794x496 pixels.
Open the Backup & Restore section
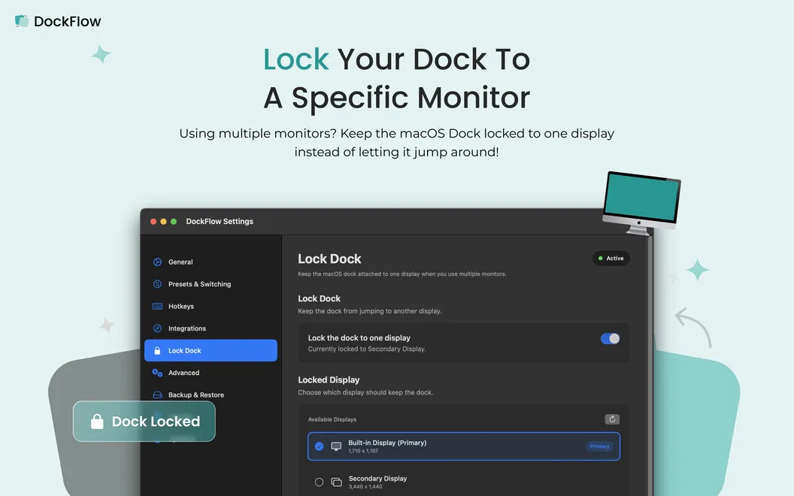click(x=211, y=395)
